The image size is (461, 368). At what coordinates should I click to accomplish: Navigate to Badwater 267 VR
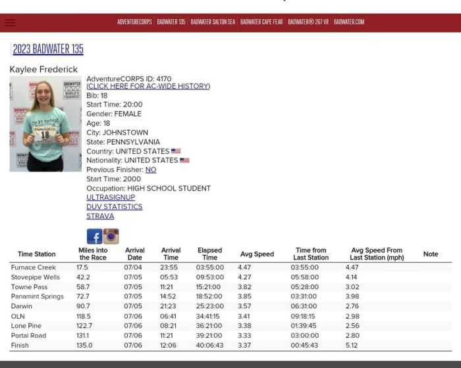[x=308, y=22]
